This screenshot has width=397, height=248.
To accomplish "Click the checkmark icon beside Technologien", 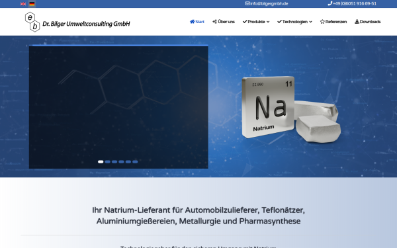I will click(x=279, y=22).
